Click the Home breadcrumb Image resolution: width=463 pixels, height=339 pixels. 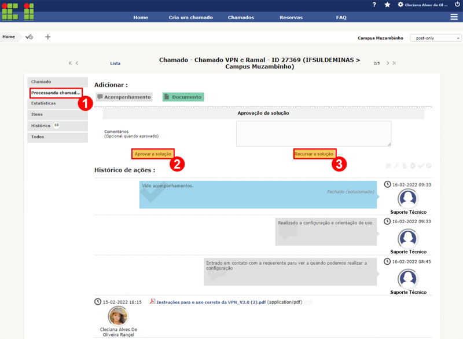[9, 37]
